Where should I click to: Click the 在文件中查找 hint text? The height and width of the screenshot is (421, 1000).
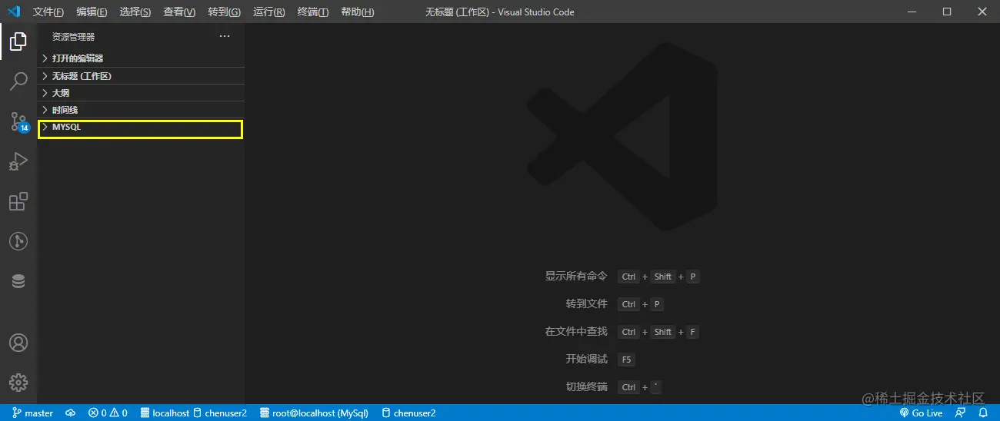coord(576,332)
